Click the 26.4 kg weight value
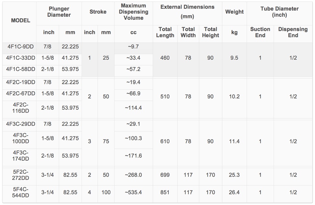Viewport: 315px width, 205px height. [x=234, y=192]
